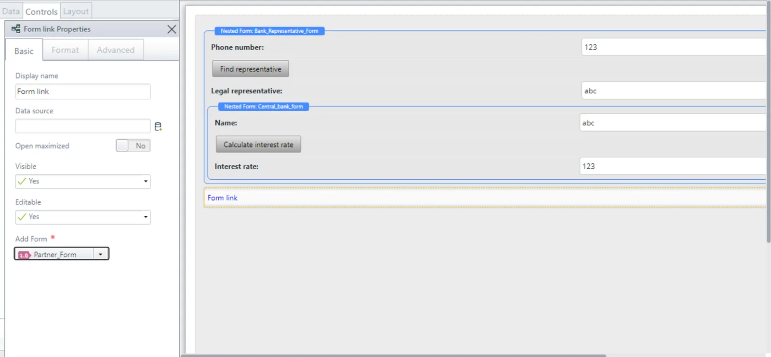Click the Legal representative input field
The image size is (771, 357).
click(674, 91)
